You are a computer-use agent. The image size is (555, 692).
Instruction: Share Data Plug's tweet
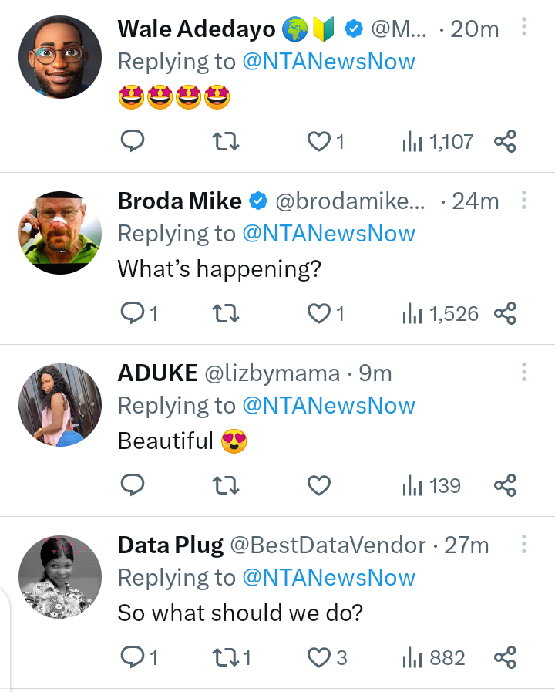pos(505,657)
